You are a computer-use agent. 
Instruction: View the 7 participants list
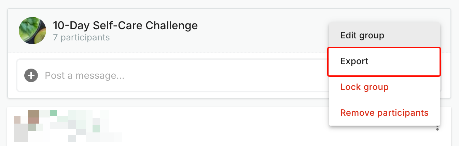[81, 37]
